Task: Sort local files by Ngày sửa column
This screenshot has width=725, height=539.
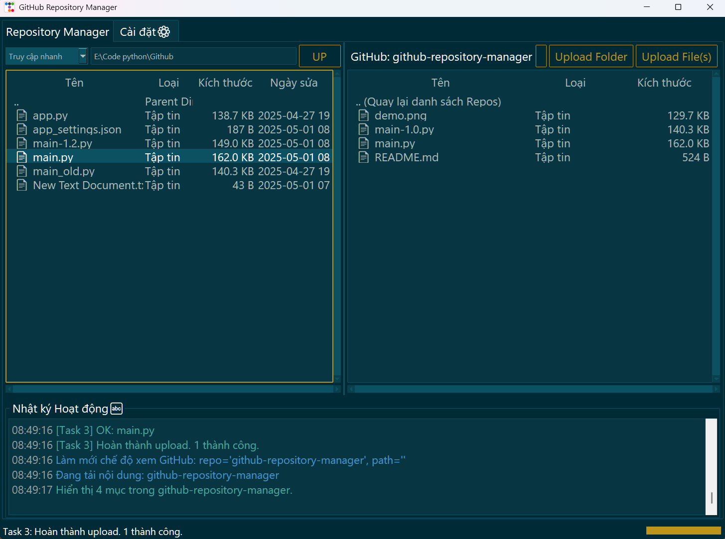Action: (294, 83)
